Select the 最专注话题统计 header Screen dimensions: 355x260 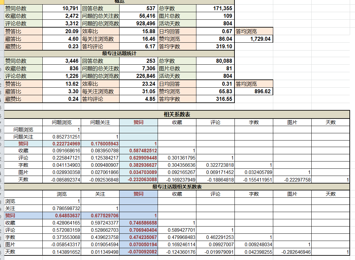tap(119, 54)
